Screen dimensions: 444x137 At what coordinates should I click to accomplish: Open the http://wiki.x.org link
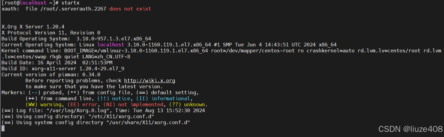pyautogui.click(x=150, y=80)
